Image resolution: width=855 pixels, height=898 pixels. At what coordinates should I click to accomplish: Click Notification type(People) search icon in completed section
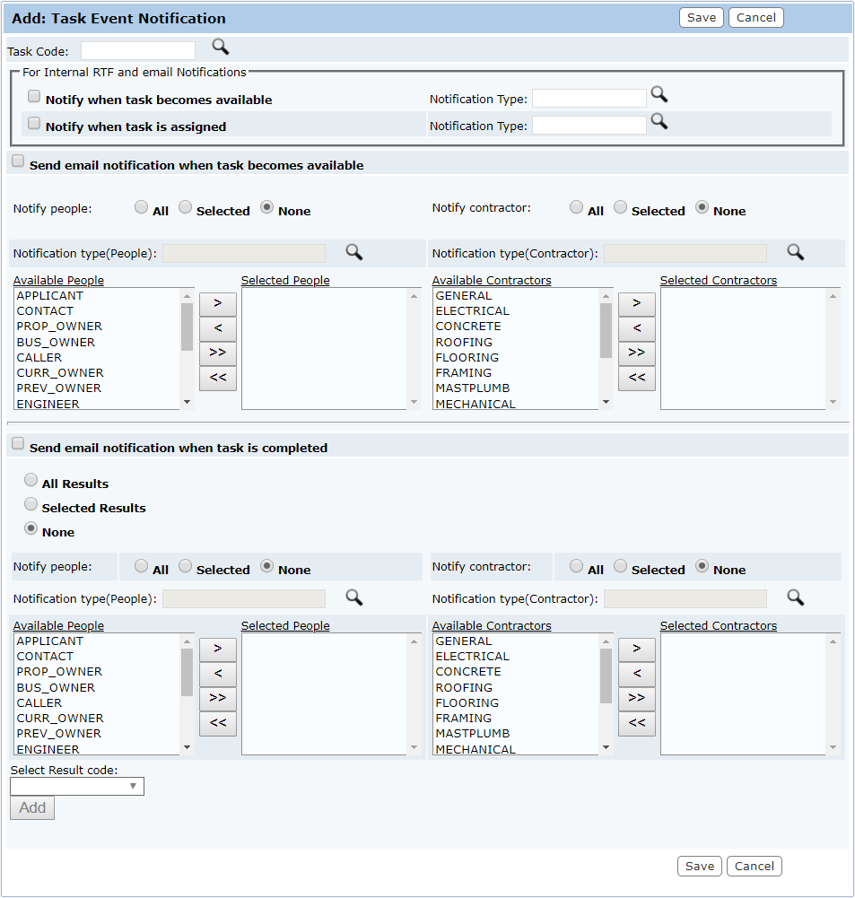click(x=354, y=597)
